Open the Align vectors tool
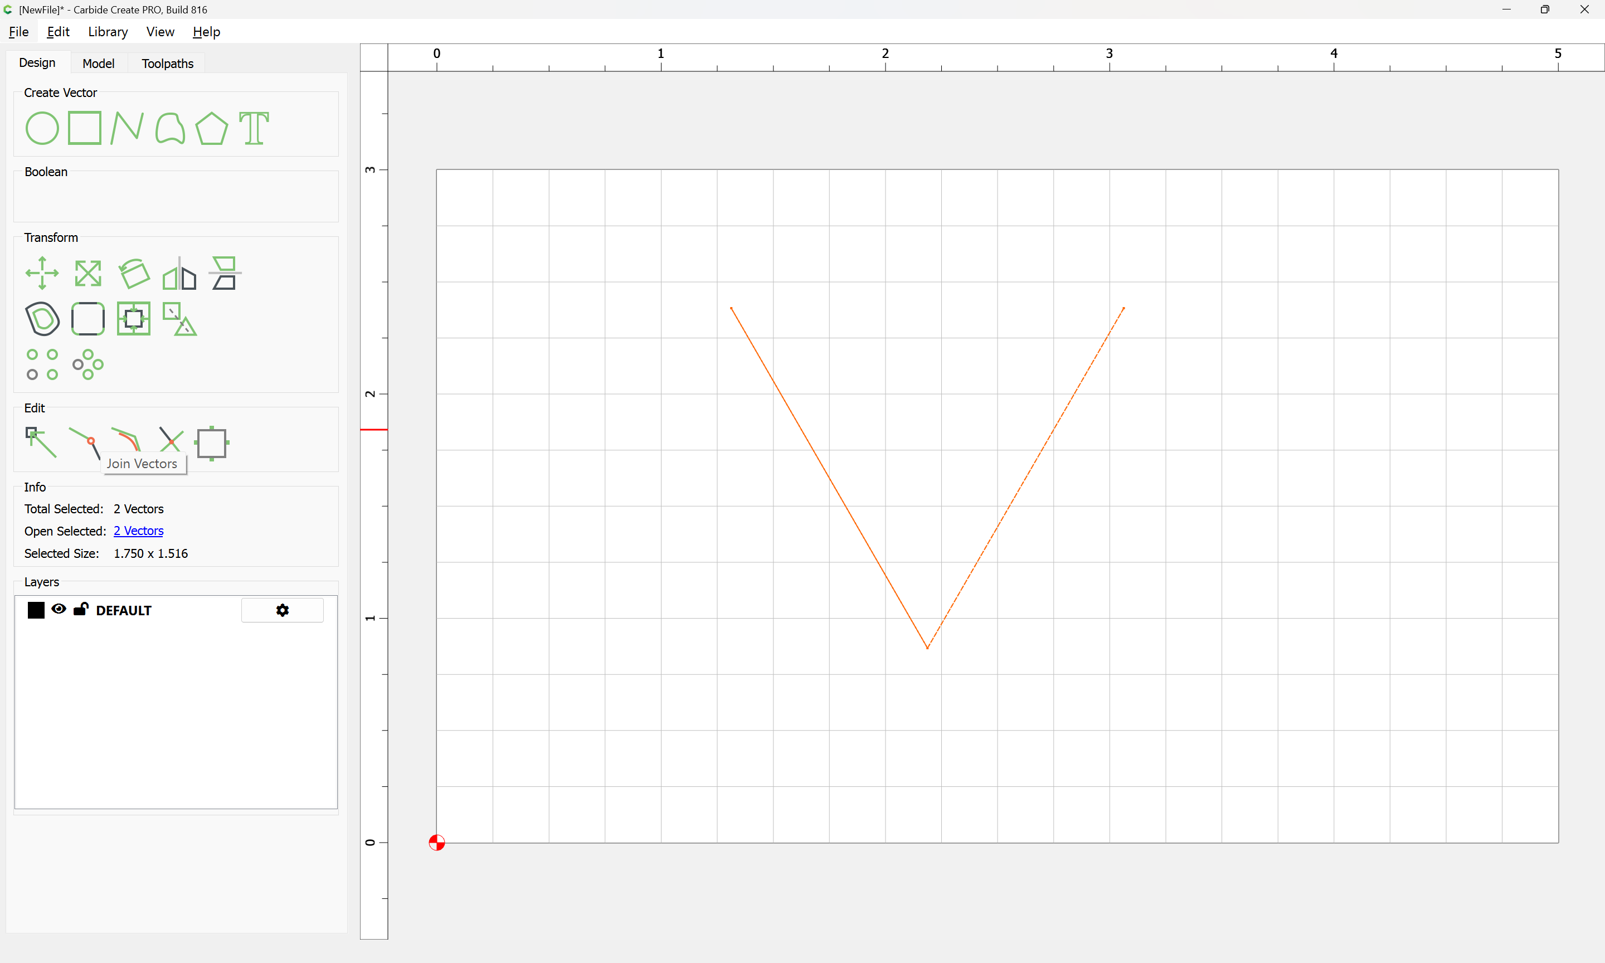1605x963 pixels. coord(225,273)
